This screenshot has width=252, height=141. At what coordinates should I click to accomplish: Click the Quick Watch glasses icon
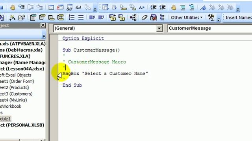[x=78, y=7]
